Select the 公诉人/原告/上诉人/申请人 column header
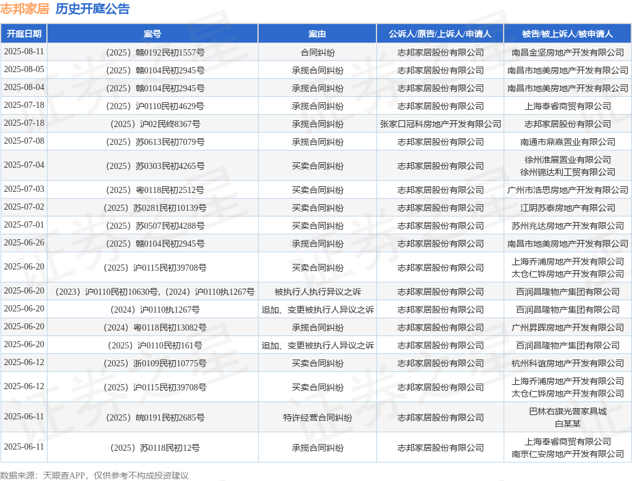Viewport: 632px width, 481px height. point(440,34)
